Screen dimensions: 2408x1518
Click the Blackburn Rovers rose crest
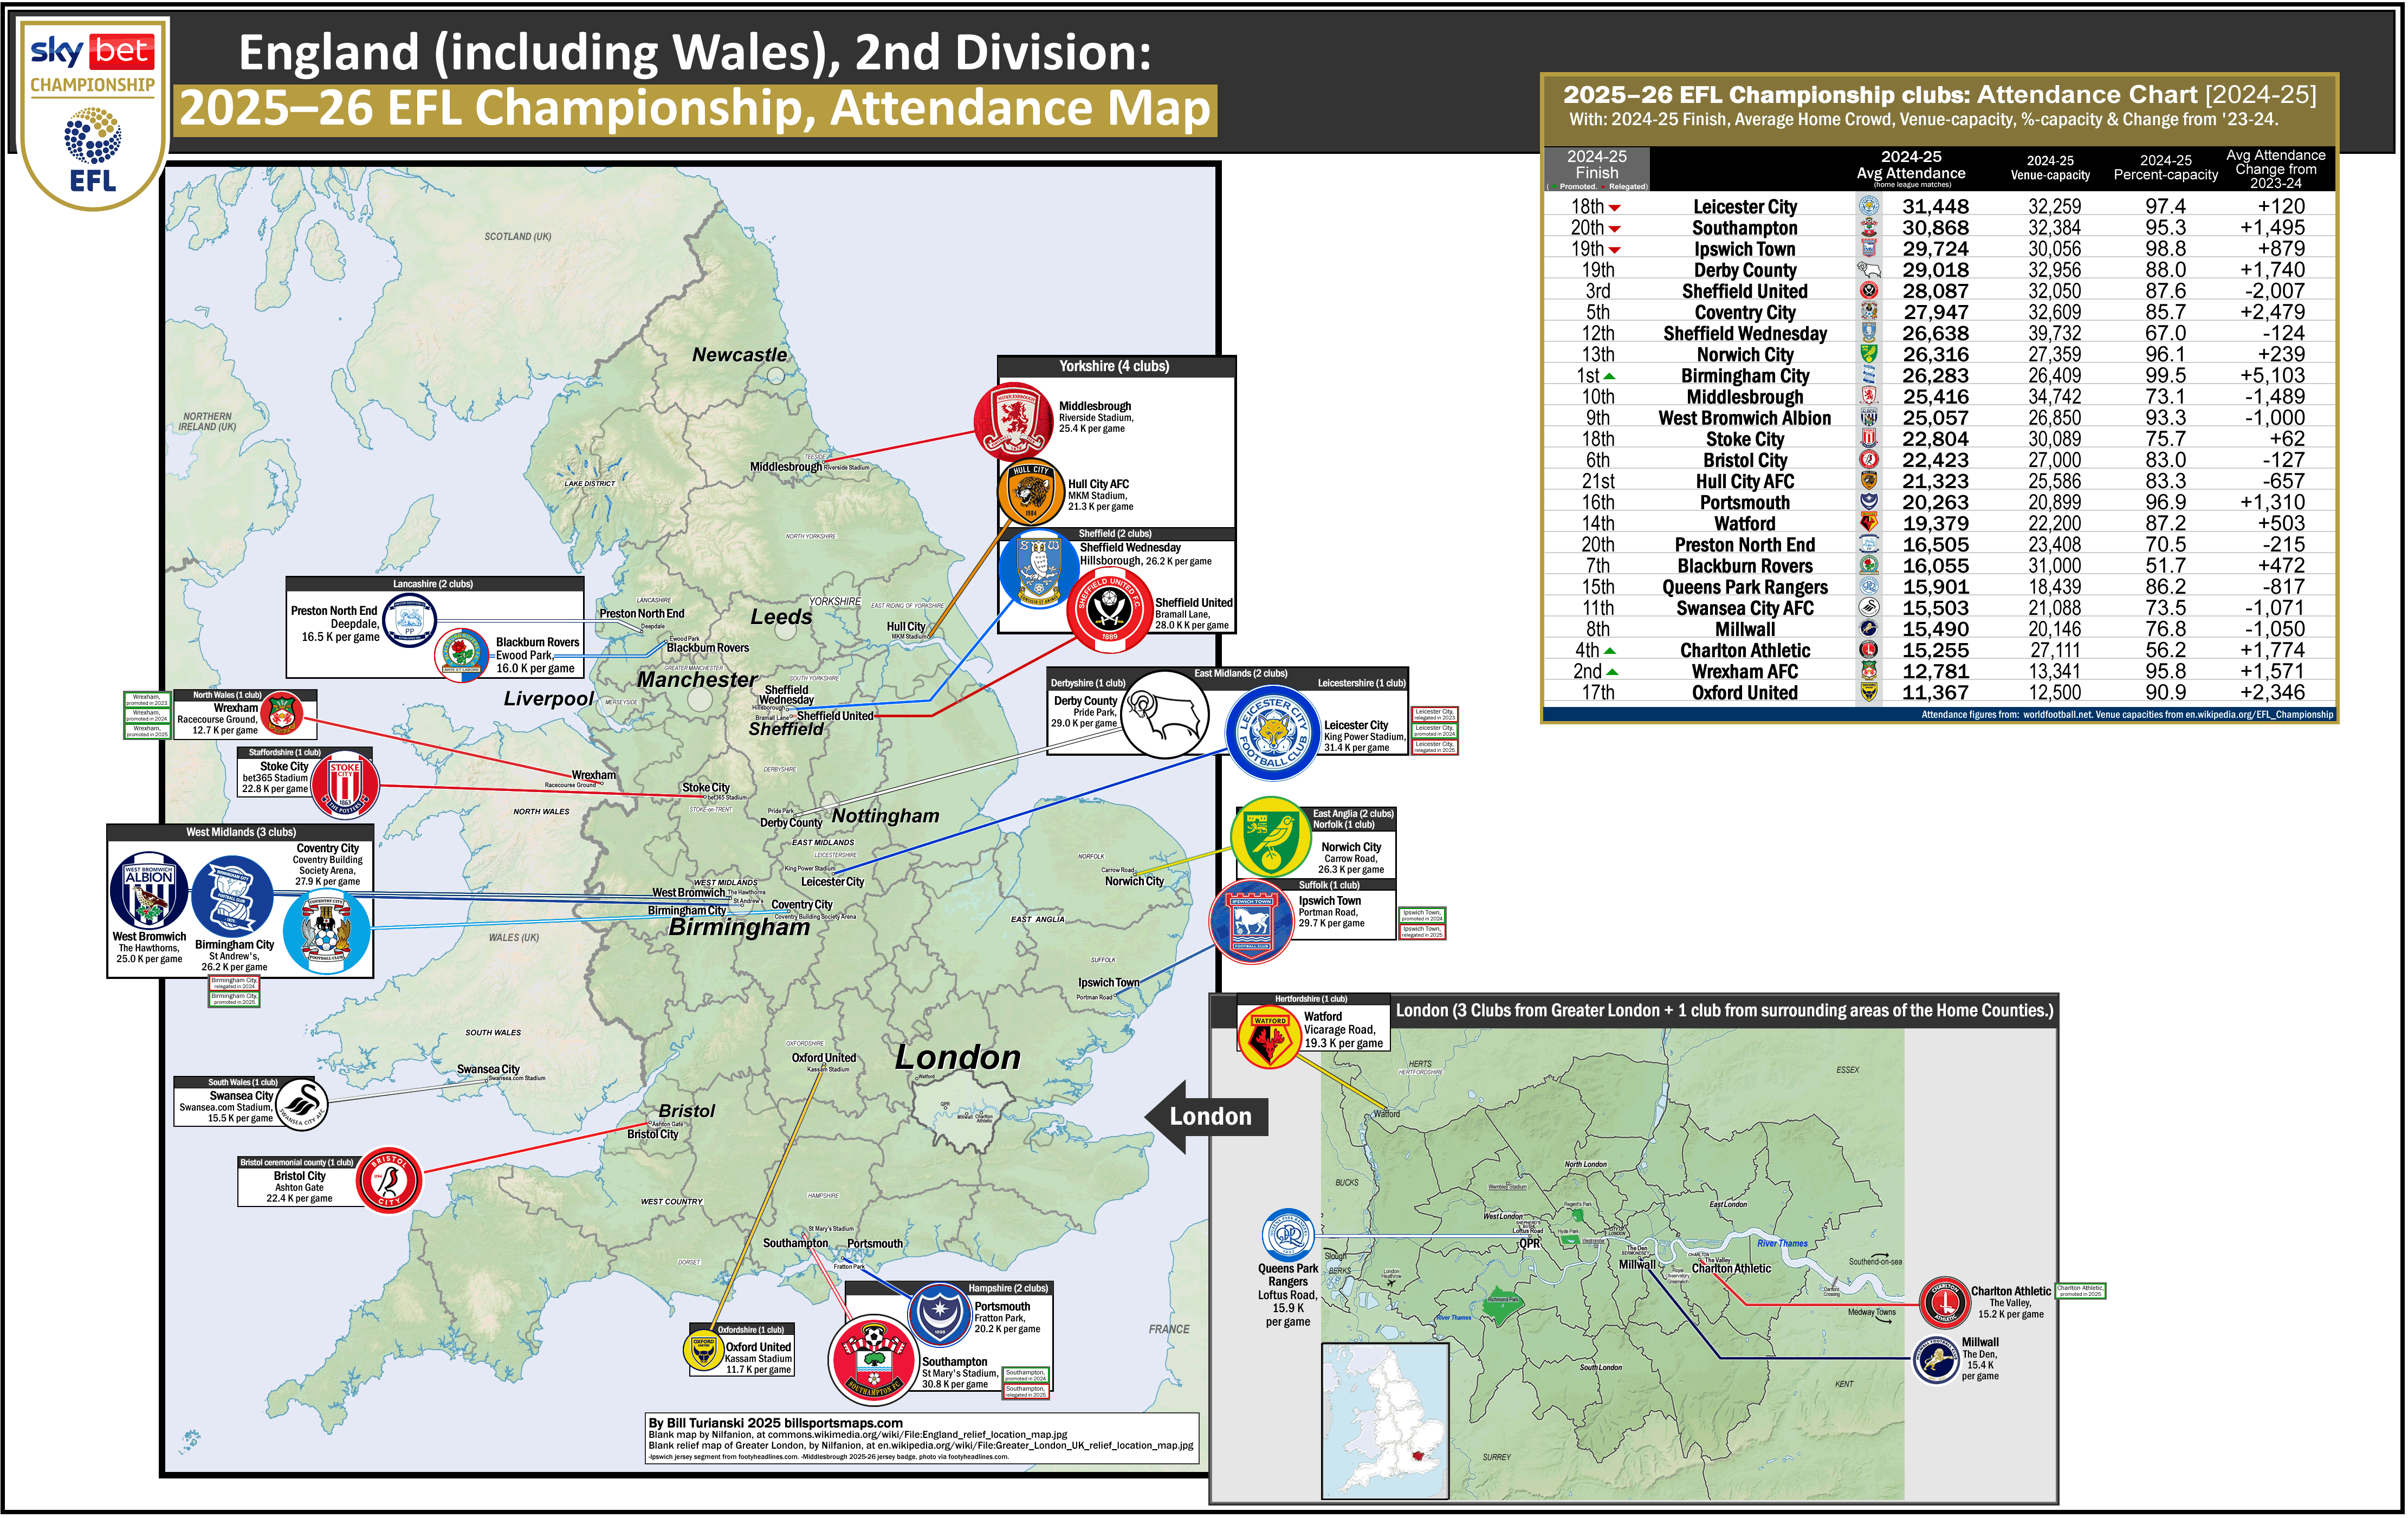click(x=462, y=655)
